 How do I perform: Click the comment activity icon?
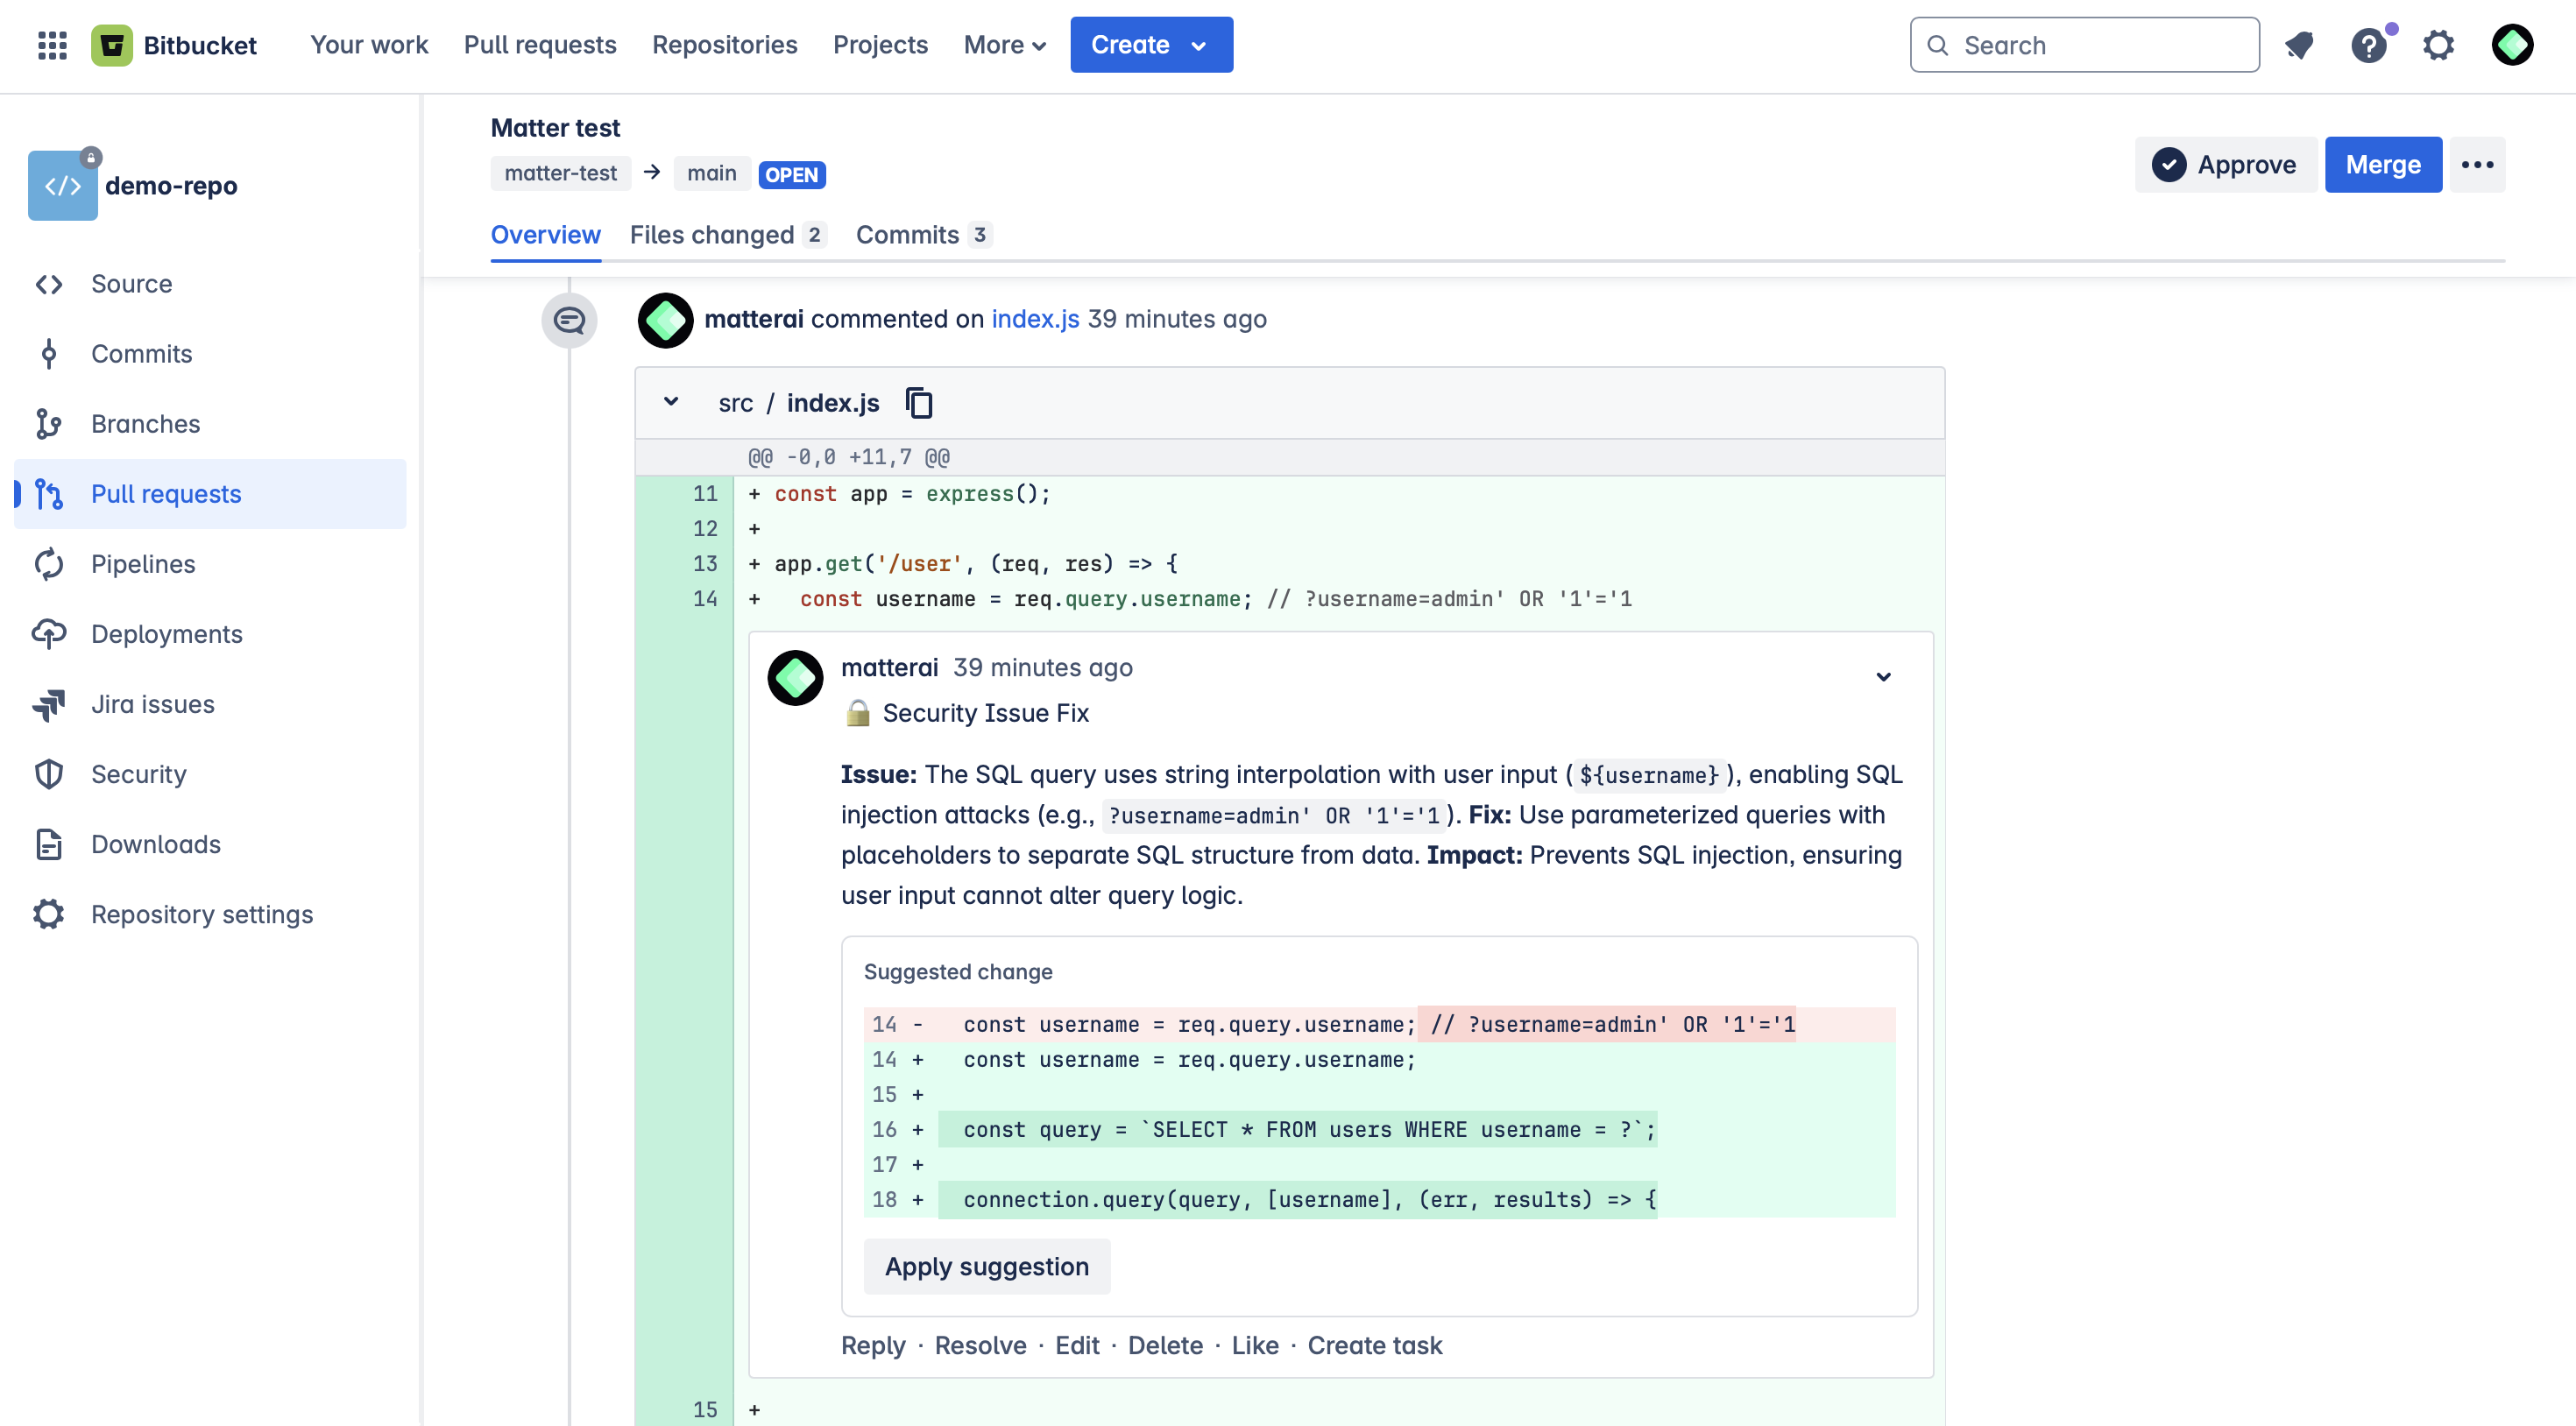(569, 320)
